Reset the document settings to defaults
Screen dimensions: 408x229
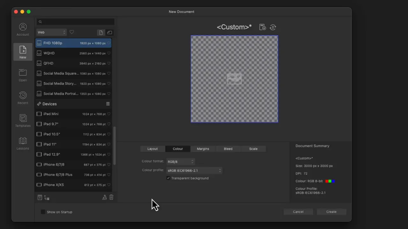tap(273, 27)
